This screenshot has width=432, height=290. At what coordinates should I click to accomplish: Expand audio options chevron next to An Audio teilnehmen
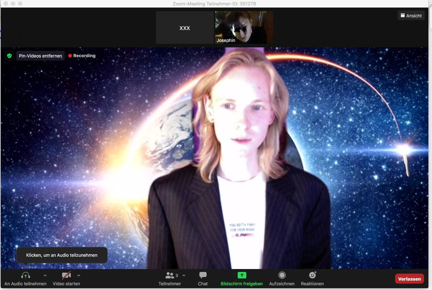[x=45, y=276]
